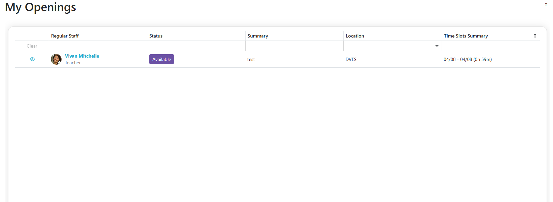Open the Vivan Mitchelle staff link
Screen dimensions: 553x202
pyautogui.click(x=82, y=56)
